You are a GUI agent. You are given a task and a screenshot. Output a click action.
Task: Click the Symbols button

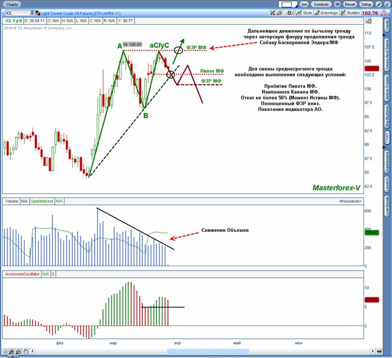321,4
